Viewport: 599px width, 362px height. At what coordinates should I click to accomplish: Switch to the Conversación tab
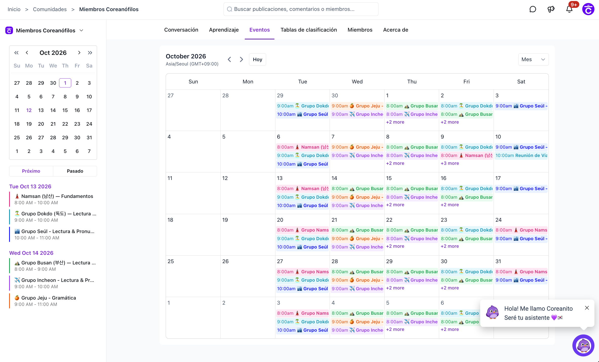tap(181, 30)
